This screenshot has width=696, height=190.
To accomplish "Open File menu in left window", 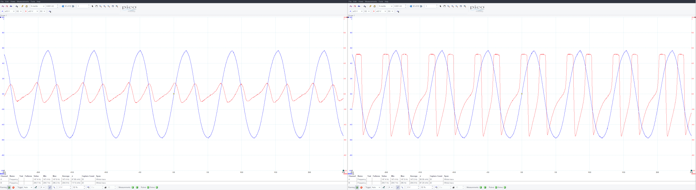I will 2,1.
